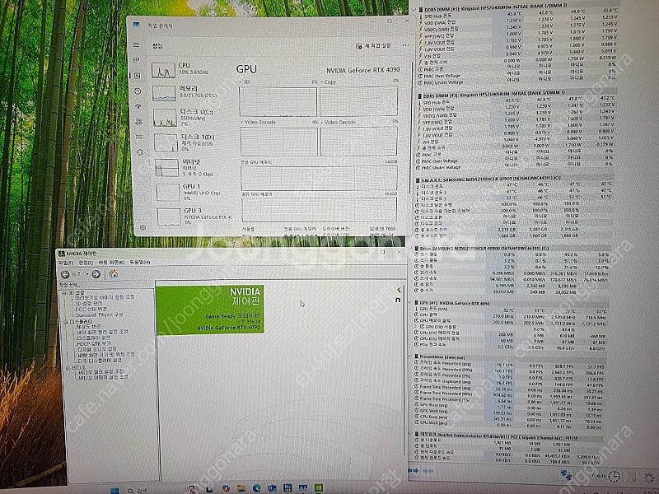659x494 pixels.
Task: Open Users page icon in Task Manager
Action: 139,122
